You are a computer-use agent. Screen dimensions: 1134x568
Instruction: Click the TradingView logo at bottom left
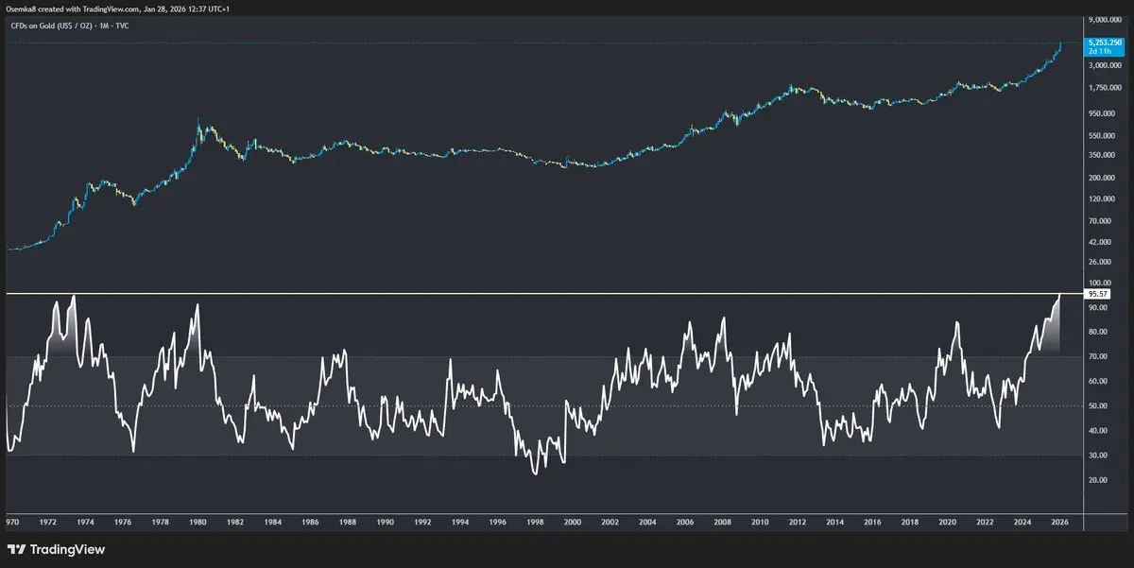57,549
